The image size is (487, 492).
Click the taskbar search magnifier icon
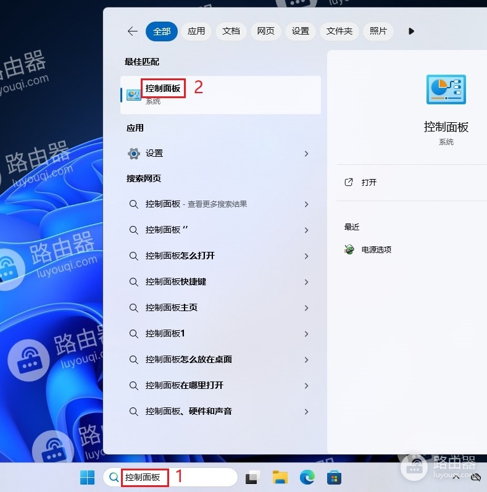pyautogui.click(x=114, y=478)
